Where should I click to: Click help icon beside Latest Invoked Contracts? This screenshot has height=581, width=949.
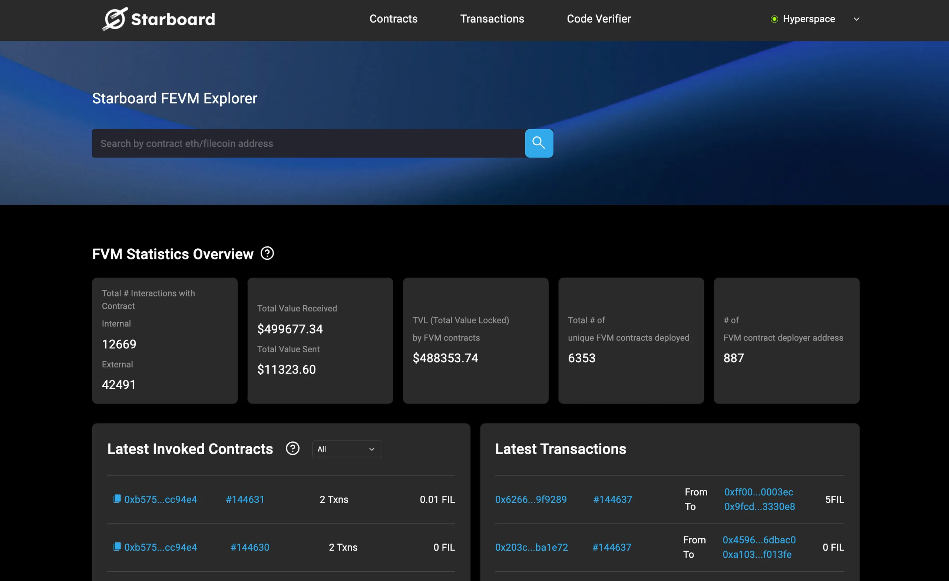pos(292,449)
